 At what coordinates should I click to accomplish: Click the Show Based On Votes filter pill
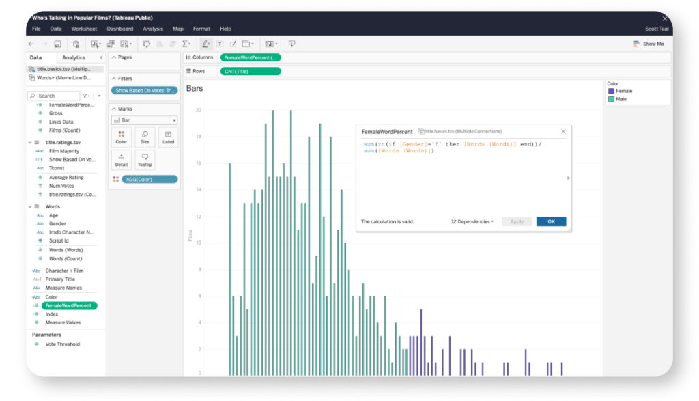tap(145, 91)
